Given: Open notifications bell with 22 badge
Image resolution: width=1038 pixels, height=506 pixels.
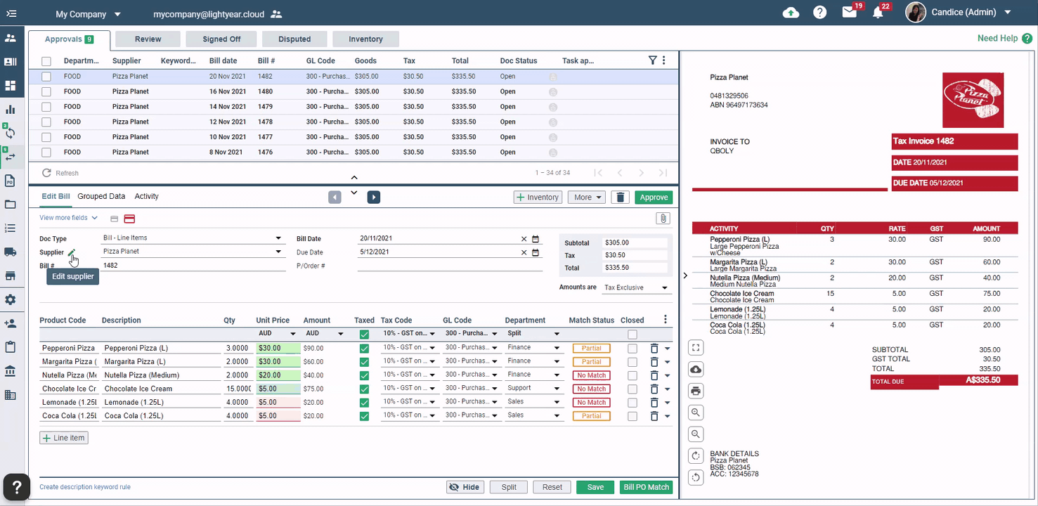Looking at the screenshot, I should tap(878, 13).
